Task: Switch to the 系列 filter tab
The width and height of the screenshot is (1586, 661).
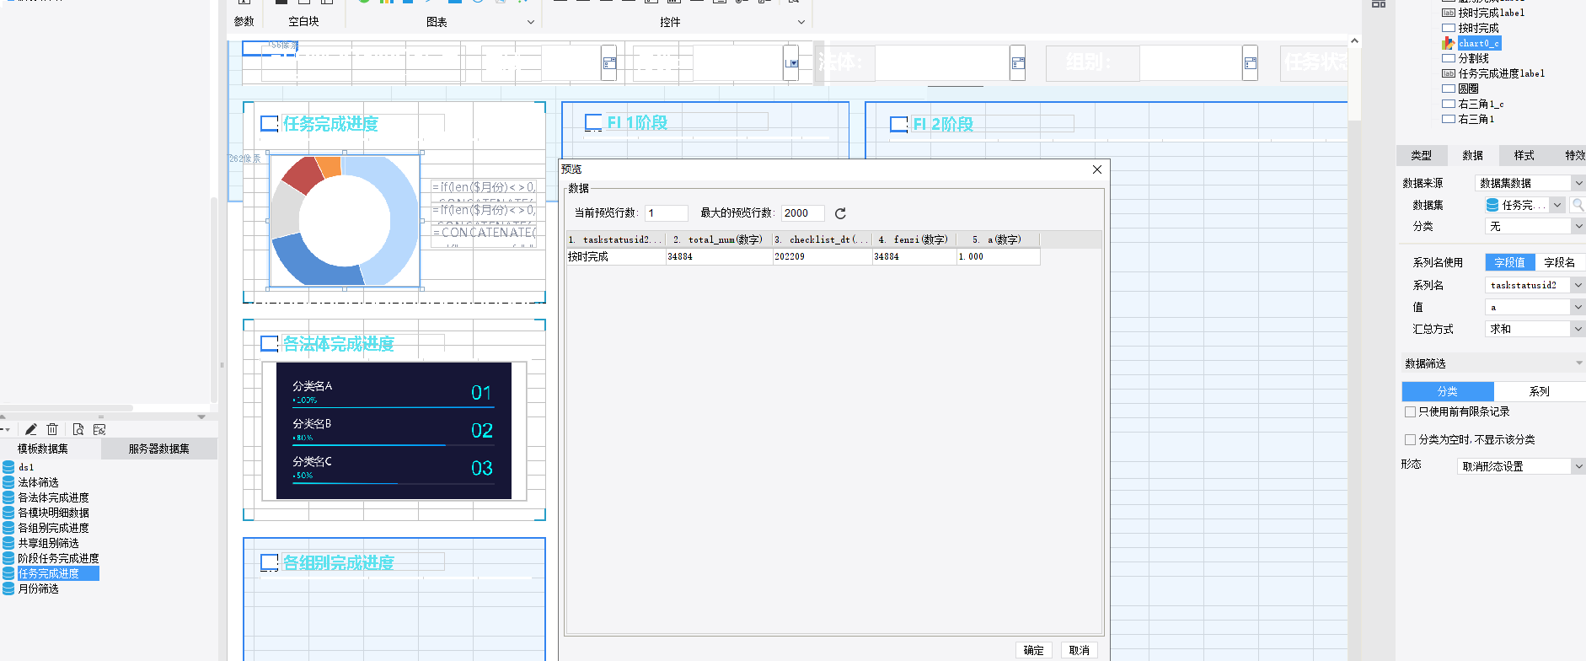Action: 1540,391
